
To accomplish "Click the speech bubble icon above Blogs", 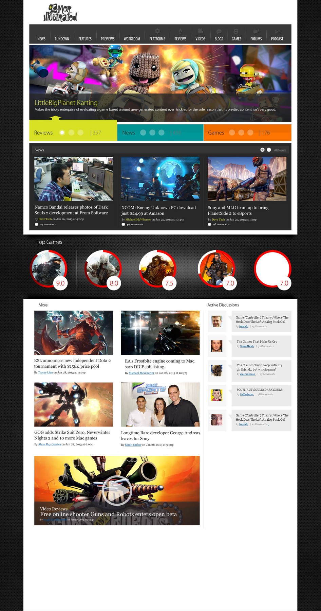I will tap(219, 31).
